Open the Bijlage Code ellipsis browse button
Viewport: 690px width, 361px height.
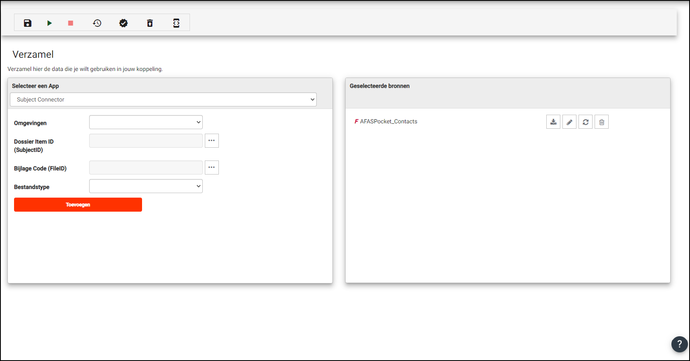[x=212, y=168]
